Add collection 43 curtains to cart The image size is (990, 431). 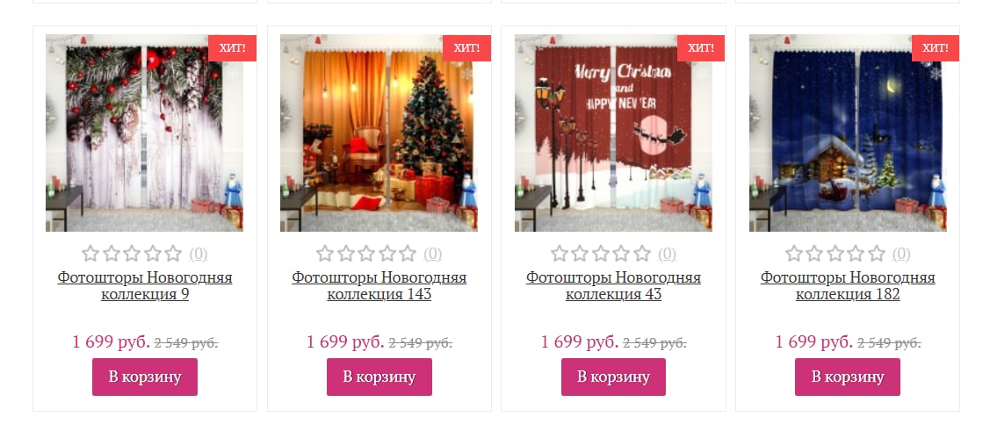pos(613,377)
